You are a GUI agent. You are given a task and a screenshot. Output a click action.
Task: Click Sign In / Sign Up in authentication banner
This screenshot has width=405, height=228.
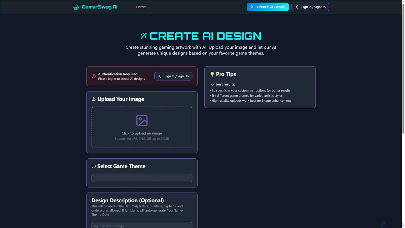click(173, 76)
